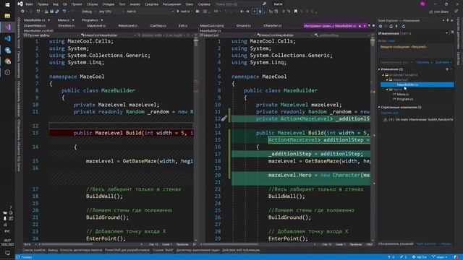
Task: Click the Undo toolbar icon
Action: click(x=64, y=12)
